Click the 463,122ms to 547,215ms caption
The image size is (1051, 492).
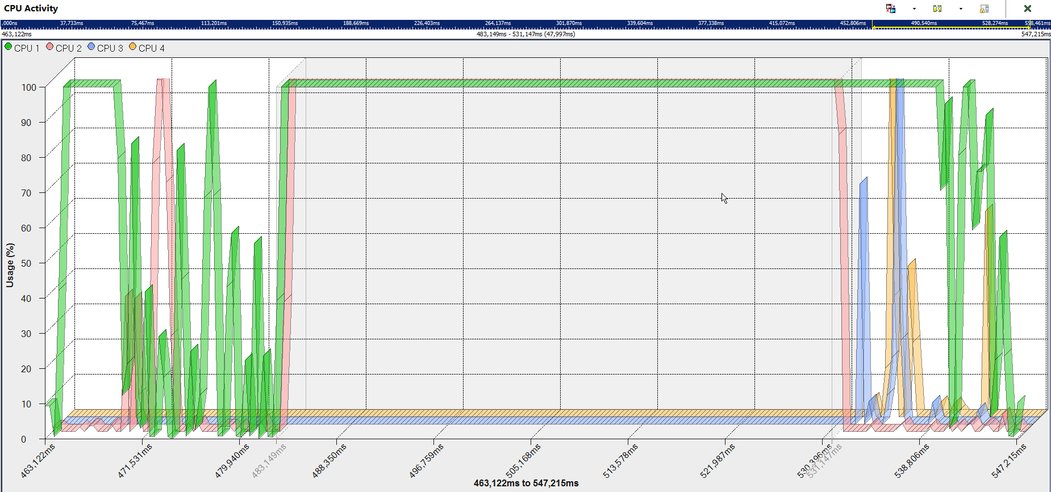pyautogui.click(x=526, y=483)
